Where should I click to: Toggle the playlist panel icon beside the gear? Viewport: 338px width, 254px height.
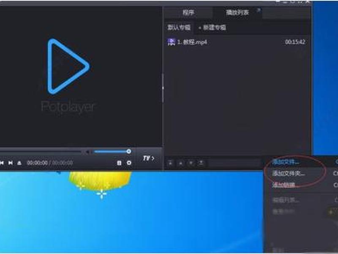pos(119,163)
